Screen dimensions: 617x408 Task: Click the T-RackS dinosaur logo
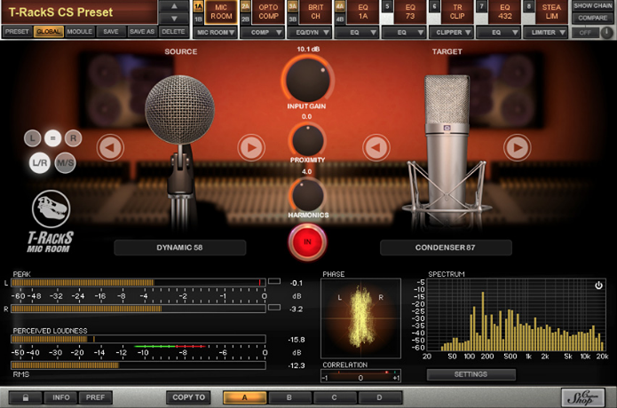click(x=51, y=209)
